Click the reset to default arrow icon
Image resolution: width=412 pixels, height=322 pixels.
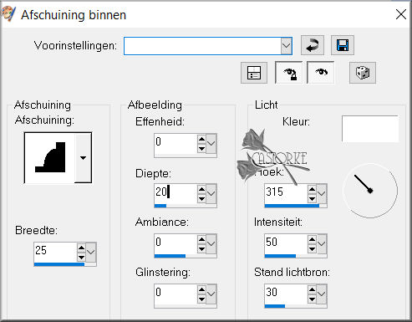pos(313,45)
